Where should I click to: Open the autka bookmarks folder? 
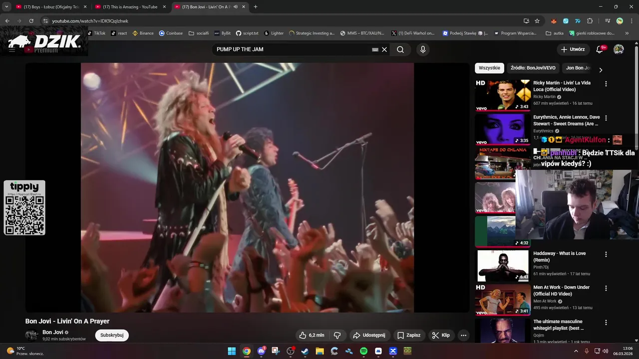tap(555, 33)
